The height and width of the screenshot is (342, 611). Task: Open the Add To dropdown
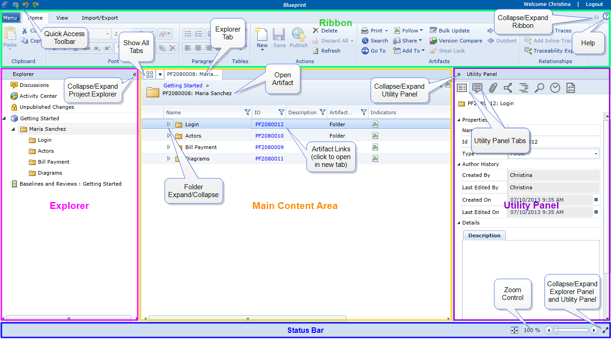click(409, 51)
